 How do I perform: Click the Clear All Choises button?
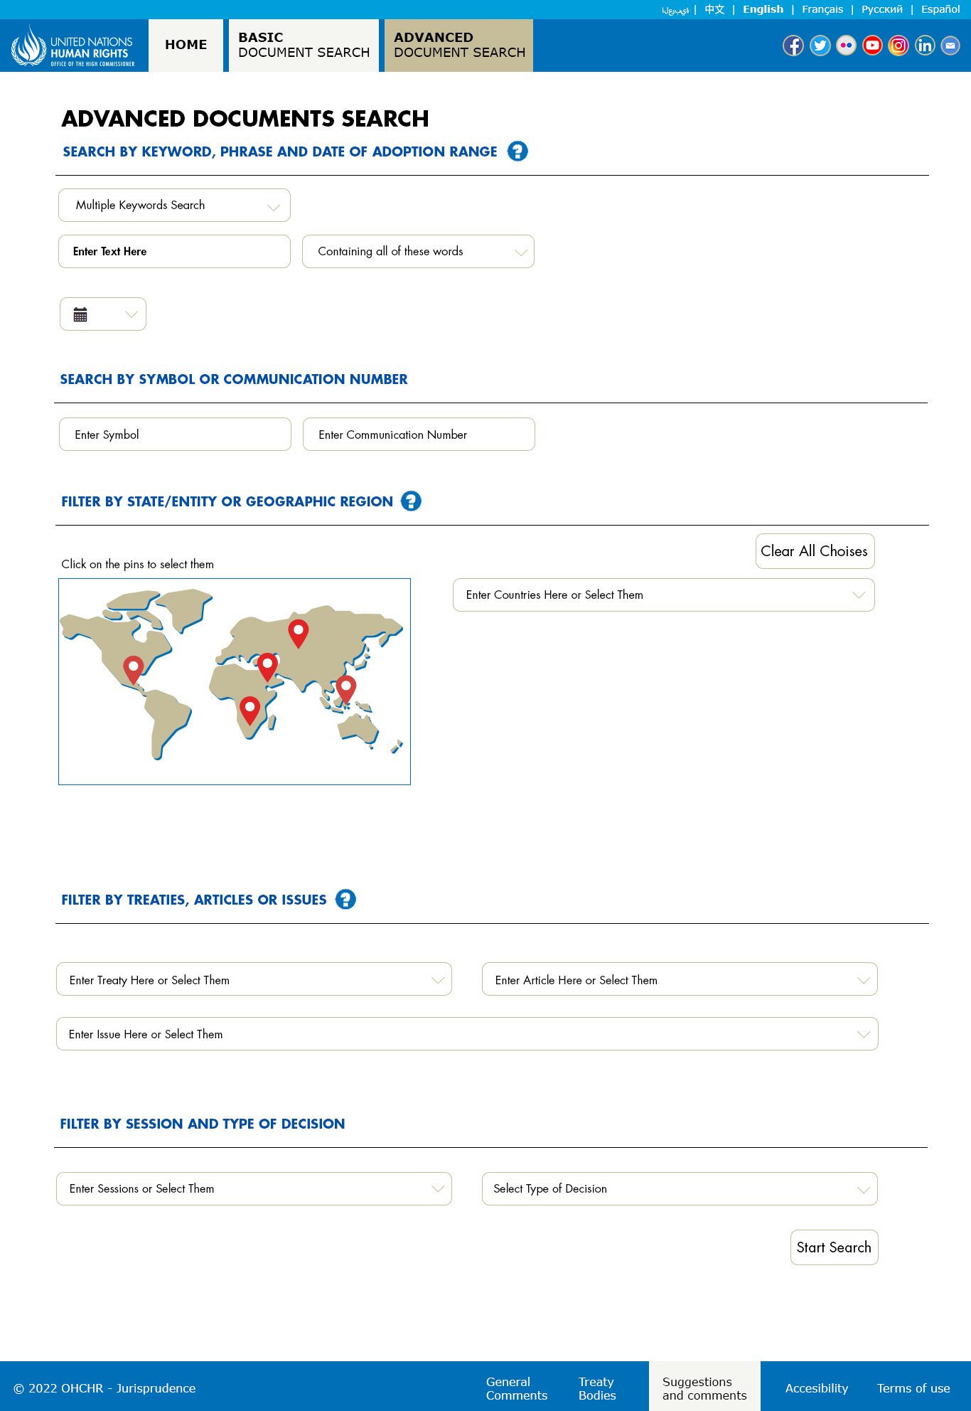(815, 551)
